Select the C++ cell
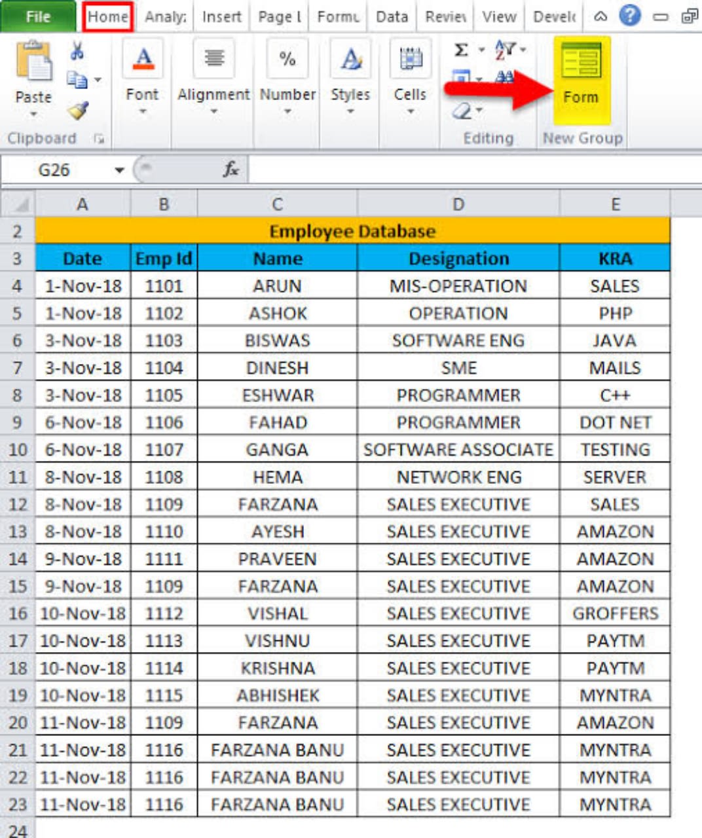Viewport: 702px width, 838px height. tap(615, 395)
